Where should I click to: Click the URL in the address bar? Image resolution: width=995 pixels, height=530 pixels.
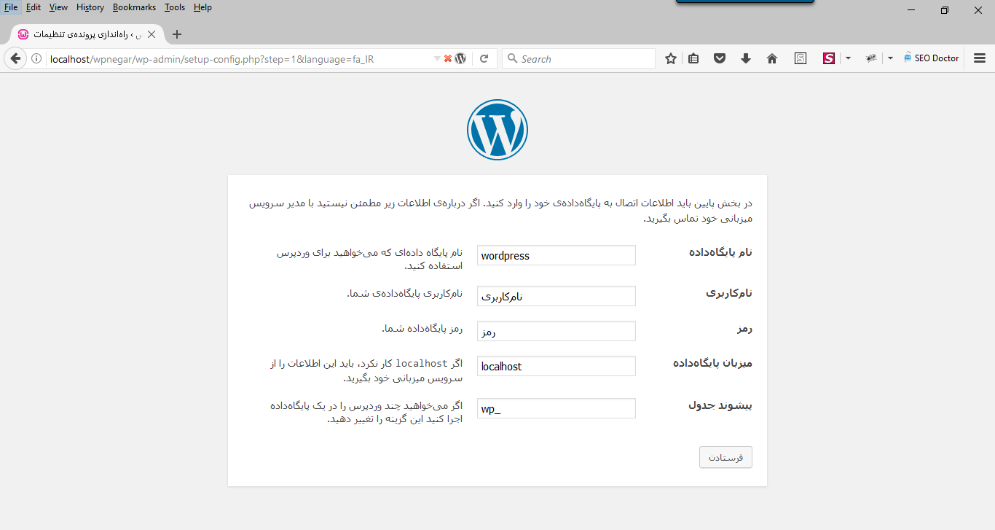[x=212, y=59]
